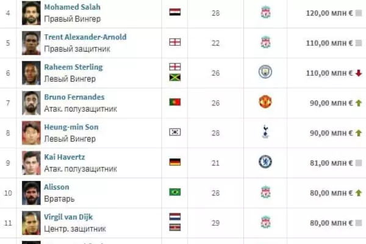The height and width of the screenshot is (244, 366).
Task: Click red down arrow beside Sterling's value
Action: click(x=359, y=73)
